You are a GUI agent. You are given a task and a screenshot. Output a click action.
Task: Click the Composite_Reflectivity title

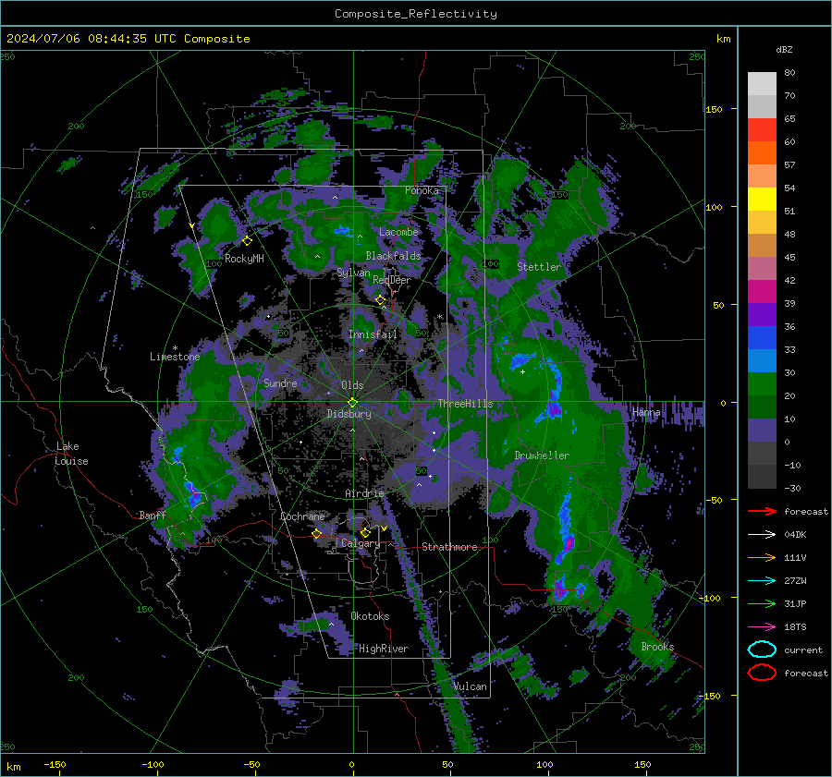(x=416, y=14)
